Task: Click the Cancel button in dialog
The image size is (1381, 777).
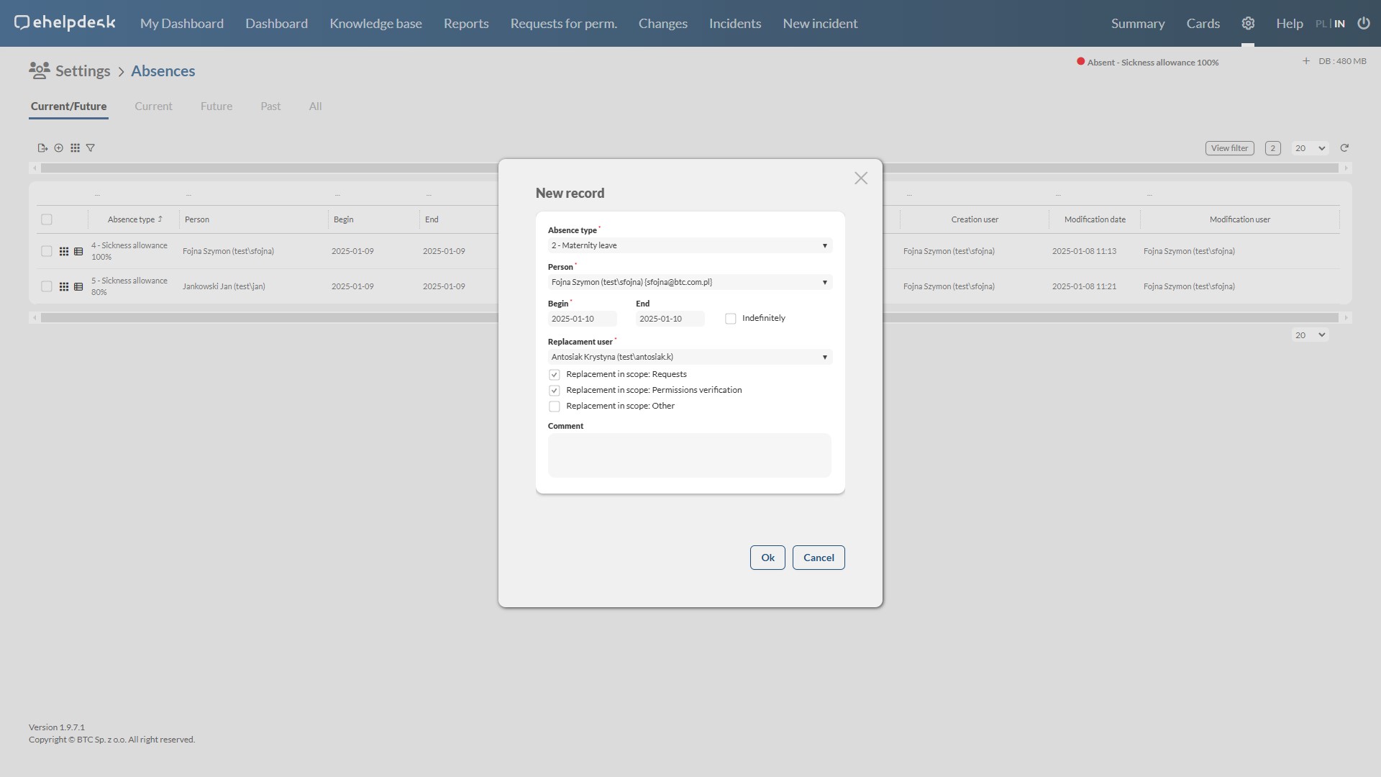Action: pyautogui.click(x=819, y=558)
